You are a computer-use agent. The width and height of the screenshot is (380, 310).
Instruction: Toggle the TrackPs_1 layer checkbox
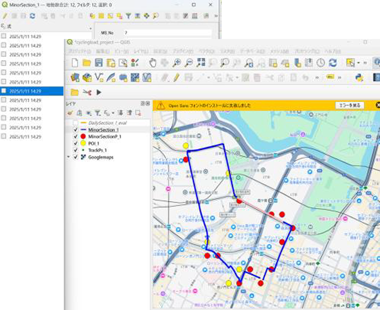coord(75,150)
